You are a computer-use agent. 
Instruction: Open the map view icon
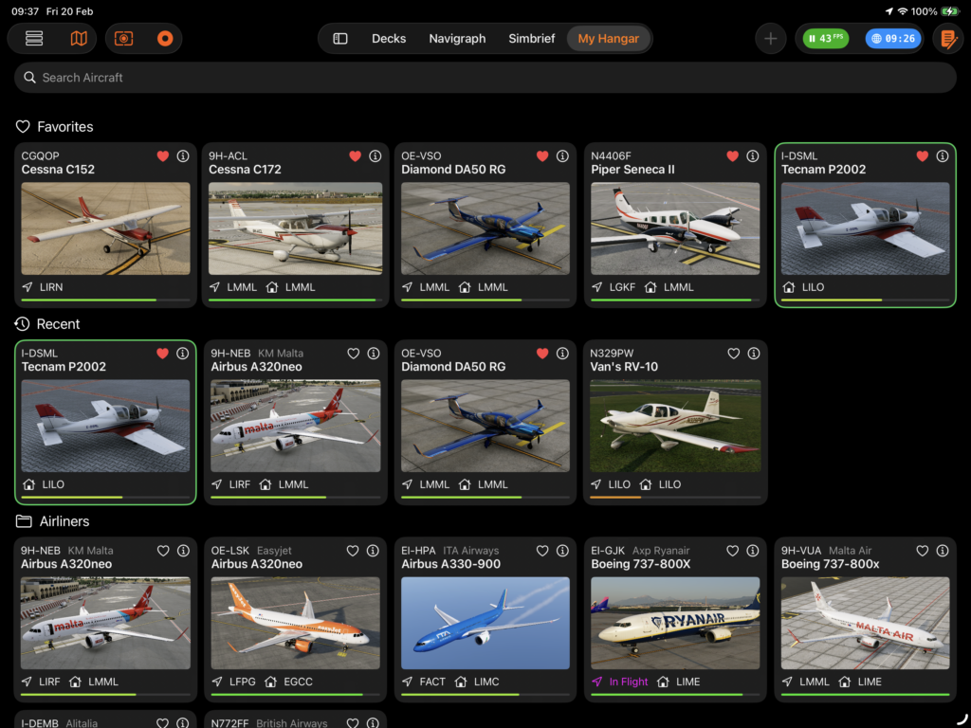(x=79, y=39)
